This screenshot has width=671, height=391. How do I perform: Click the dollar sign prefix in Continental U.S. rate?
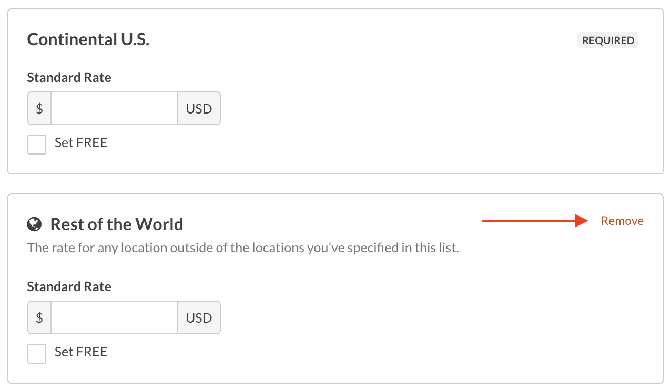tap(39, 109)
